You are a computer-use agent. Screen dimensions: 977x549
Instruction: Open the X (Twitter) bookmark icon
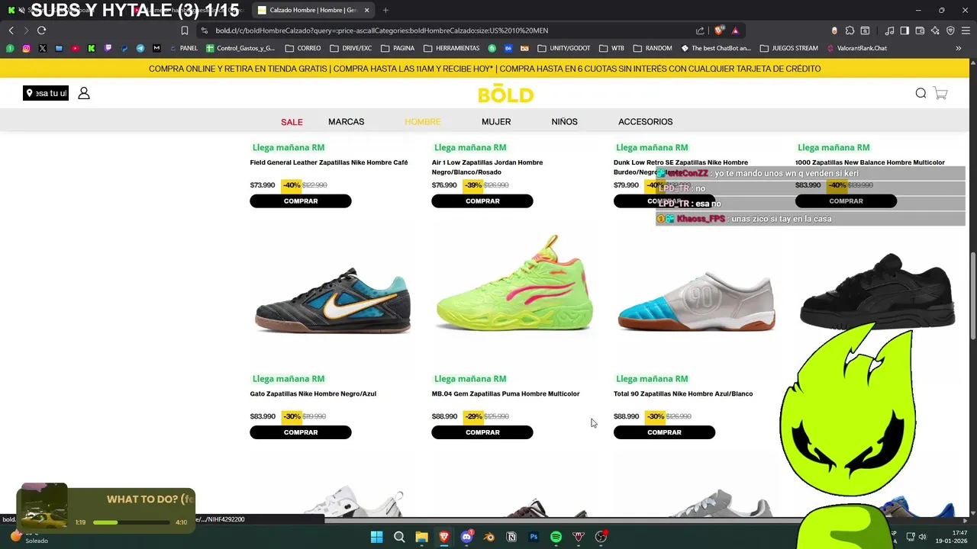click(x=42, y=48)
